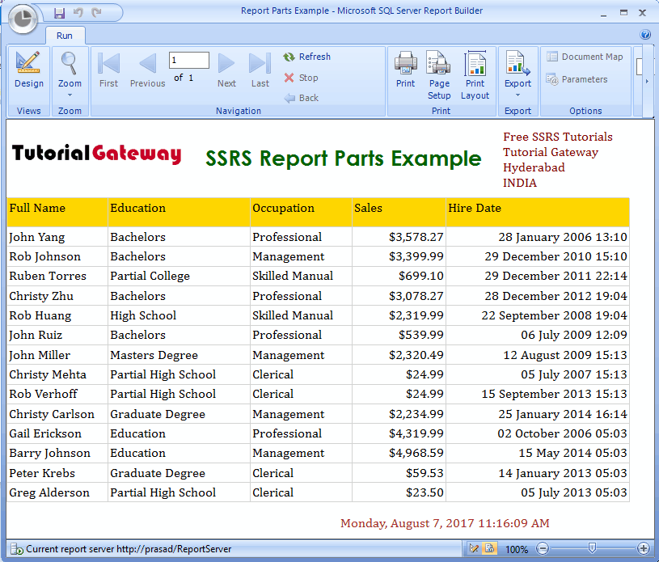Open the Help icon
Image resolution: width=659 pixels, height=562 pixels.
[645, 35]
